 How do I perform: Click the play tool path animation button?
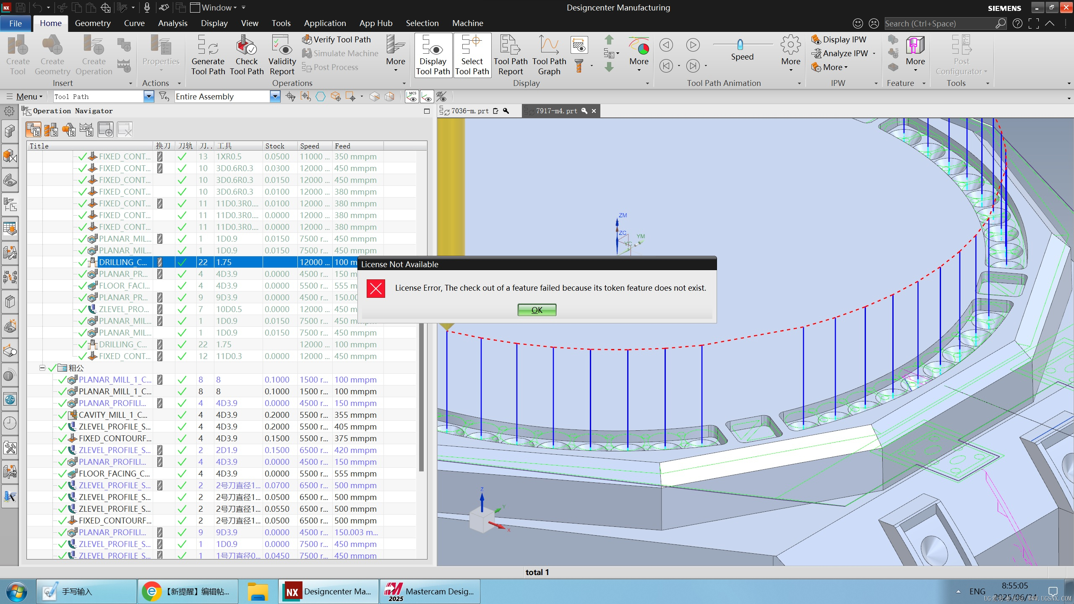(x=693, y=45)
